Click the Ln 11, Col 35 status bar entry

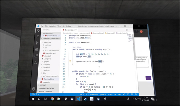(89, 94)
